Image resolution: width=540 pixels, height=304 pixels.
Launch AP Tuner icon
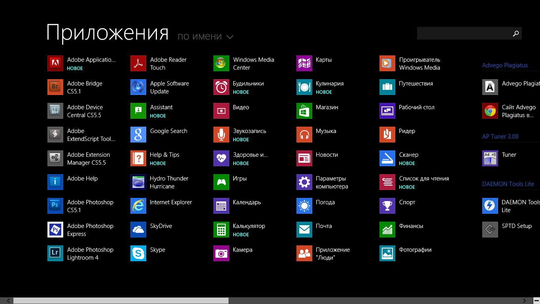click(490, 158)
